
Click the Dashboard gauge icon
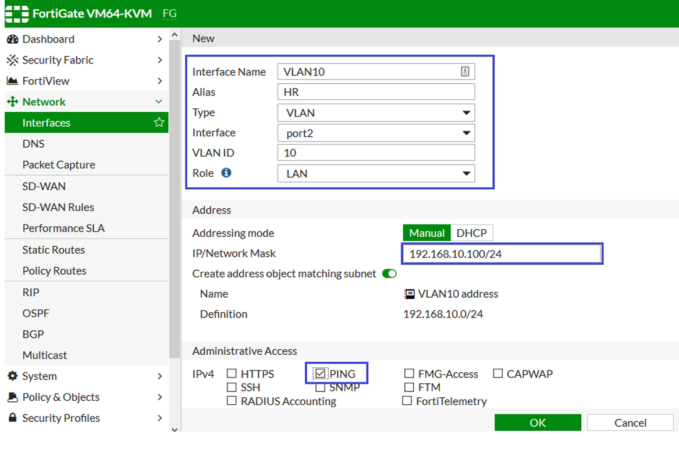tap(13, 40)
